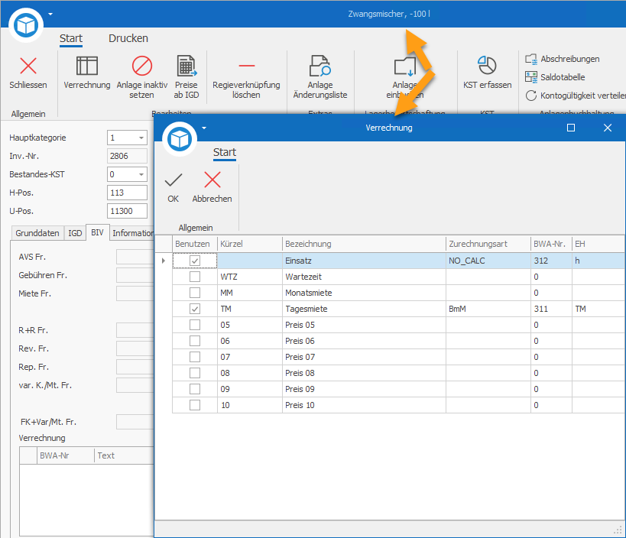Click the Inv.-Nr. field showing 2806
Viewport: 626px width, 538px height.
127,156
